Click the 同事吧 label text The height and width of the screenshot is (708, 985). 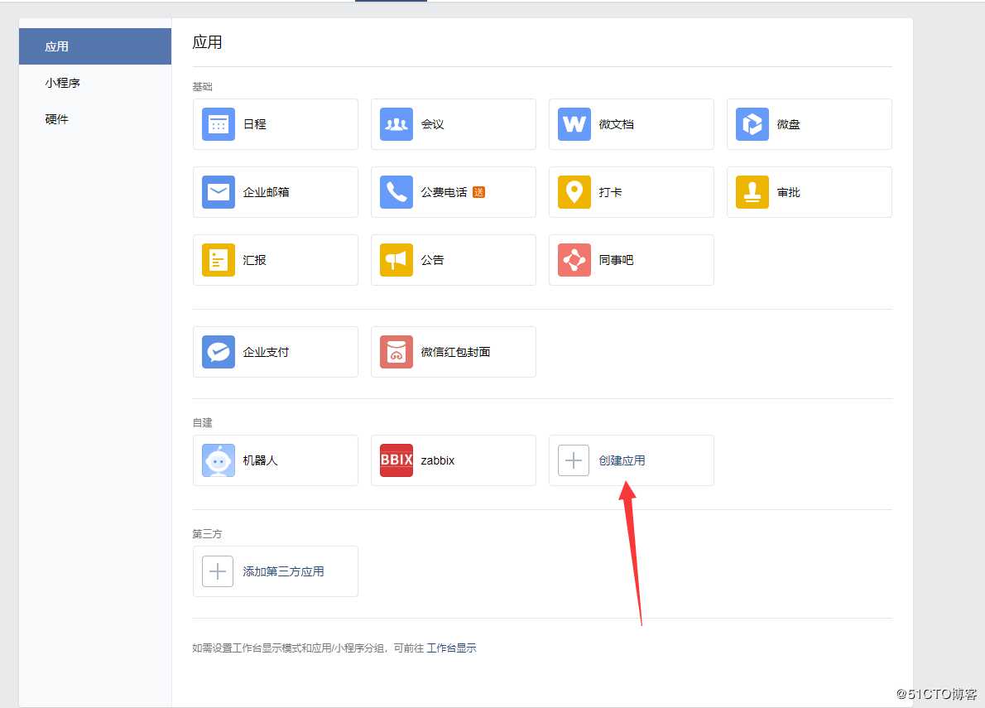(x=616, y=260)
